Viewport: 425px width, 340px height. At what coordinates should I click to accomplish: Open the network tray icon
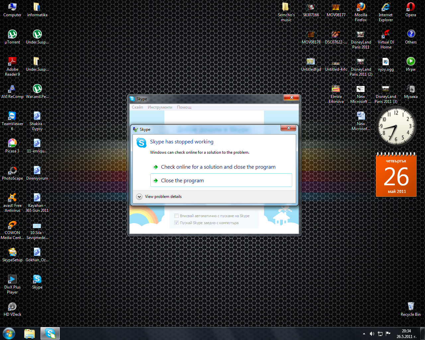[x=380, y=334]
